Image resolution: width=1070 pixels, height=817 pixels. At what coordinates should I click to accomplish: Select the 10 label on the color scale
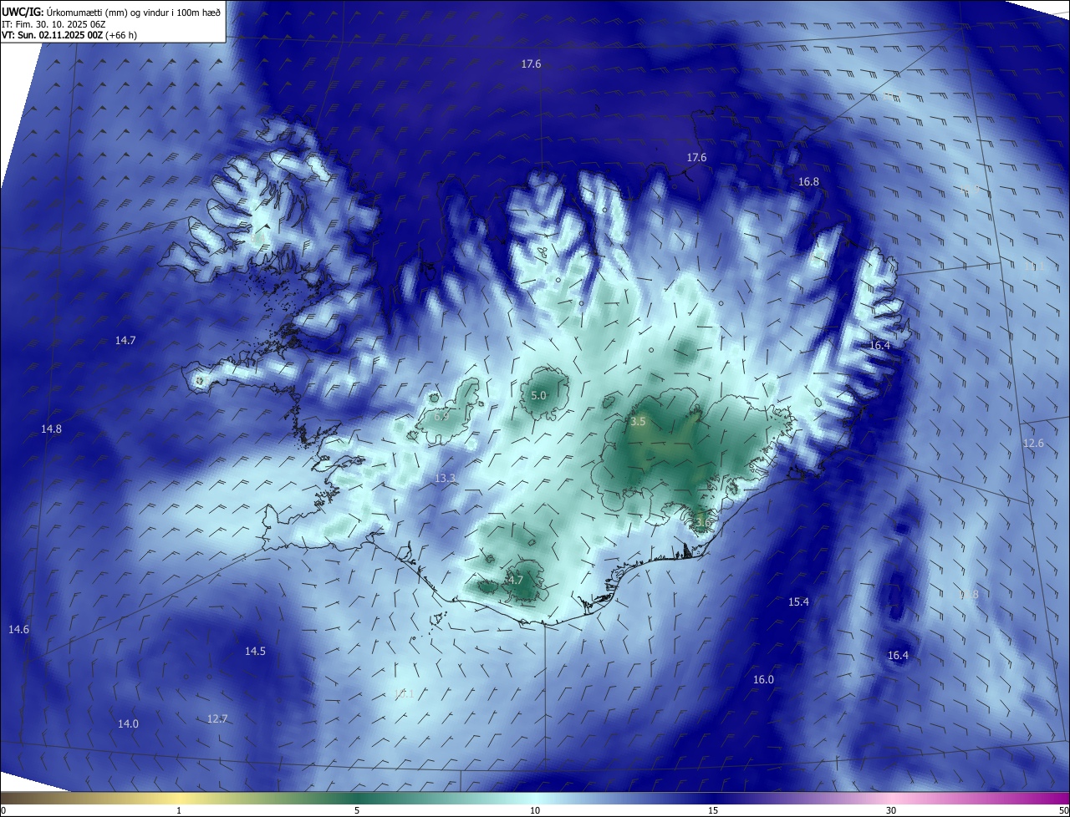535,810
